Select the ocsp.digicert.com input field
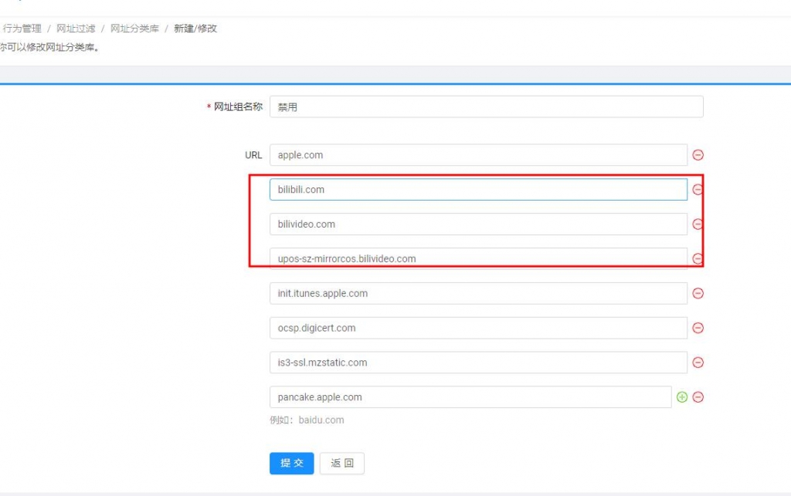 [x=478, y=328]
